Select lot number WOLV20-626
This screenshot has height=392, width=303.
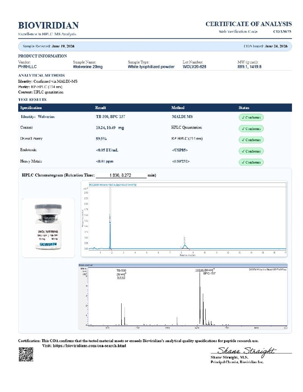coord(194,67)
